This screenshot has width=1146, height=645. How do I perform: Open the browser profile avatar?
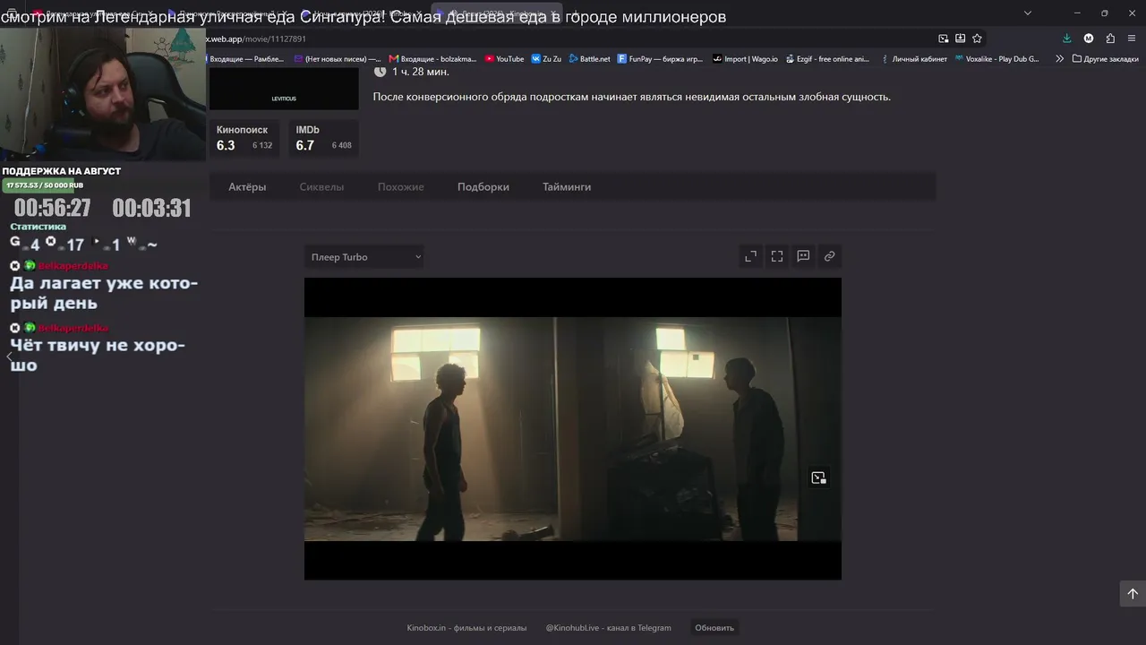(1089, 39)
